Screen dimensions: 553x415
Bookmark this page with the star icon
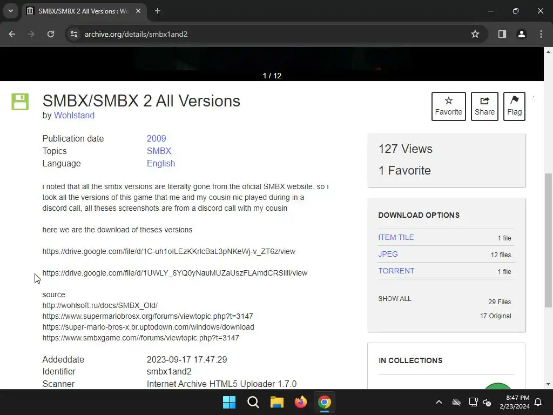coord(475,34)
